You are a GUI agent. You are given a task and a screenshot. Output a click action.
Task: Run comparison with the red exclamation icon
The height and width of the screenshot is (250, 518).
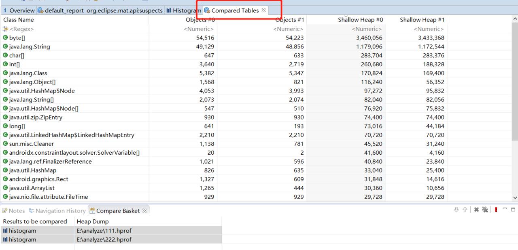496,210
